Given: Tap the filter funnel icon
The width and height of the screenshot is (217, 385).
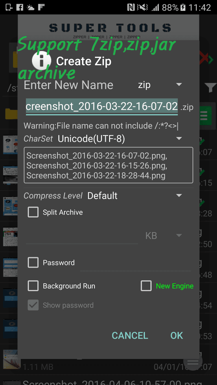Looking at the screenshot, I should click(x=210, y=88).
